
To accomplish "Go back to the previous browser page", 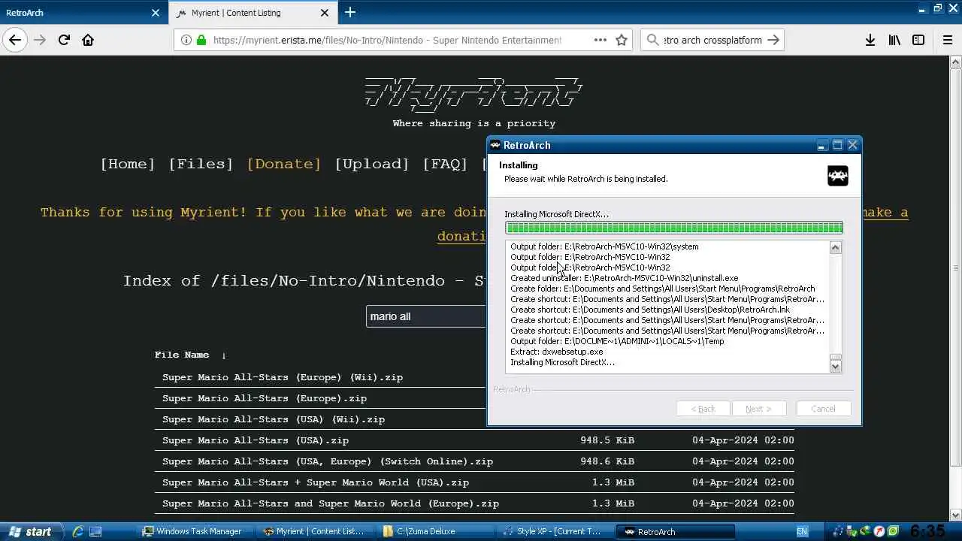I will [x=15, y=40].
